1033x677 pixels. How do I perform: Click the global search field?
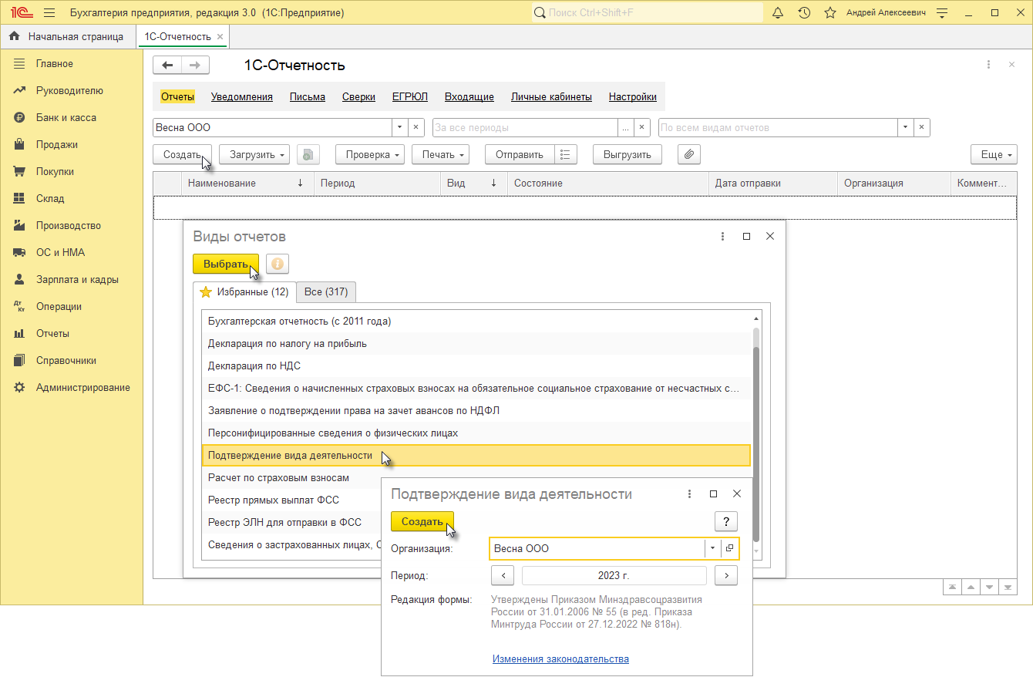click(648, 13)
